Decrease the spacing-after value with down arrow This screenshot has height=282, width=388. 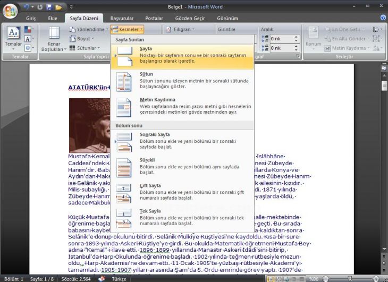296,50
